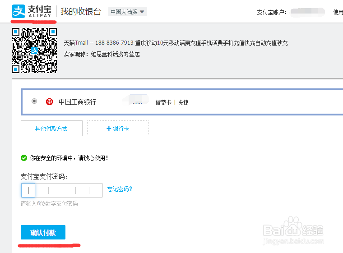Click the Alipay logo icon
This screenshot has width=343, height=253.
(x=19, y=11)
